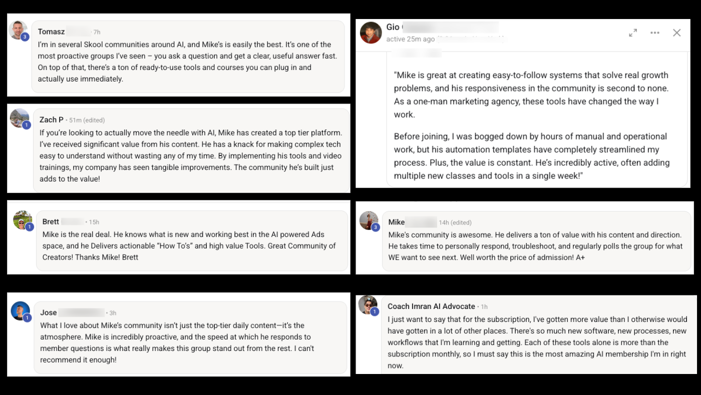Click the 51m (edited) timestamp on Zach's comment
701x395 pixels.
(x=87, y=120)
